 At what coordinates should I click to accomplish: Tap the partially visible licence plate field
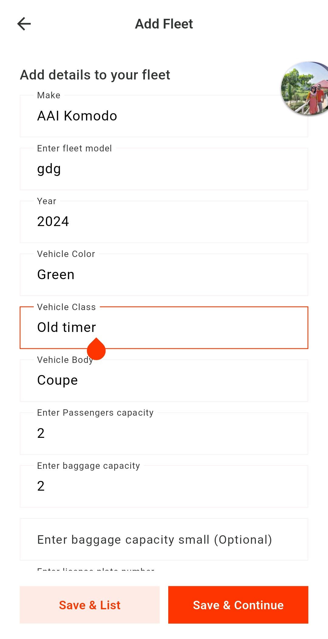[x=96, y=569]
